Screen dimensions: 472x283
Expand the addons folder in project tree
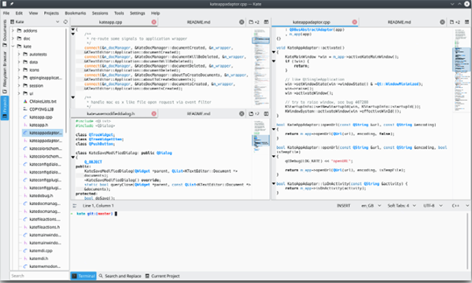(13, 31)
